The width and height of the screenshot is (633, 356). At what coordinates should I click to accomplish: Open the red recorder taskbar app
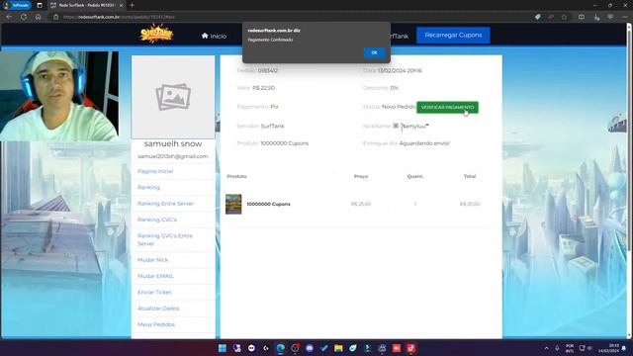(397, 348)
